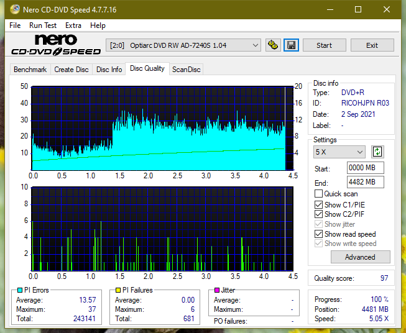Click the PI Errors maximum value 37

click(92, 309)
